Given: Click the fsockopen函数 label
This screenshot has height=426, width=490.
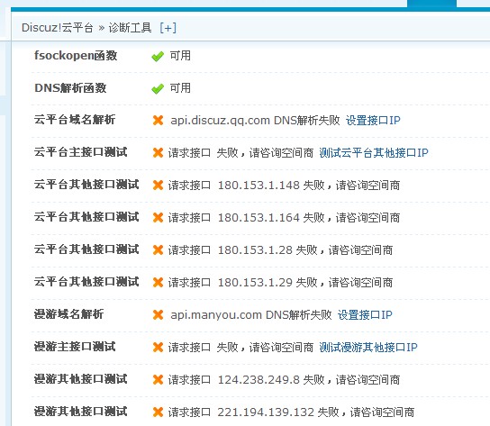Looking at the screenshot, I should tap(76, 56).
